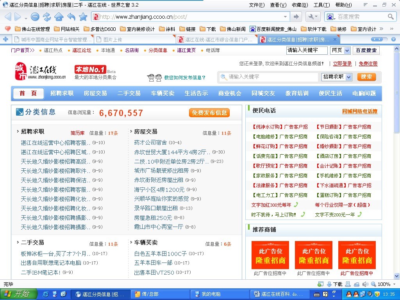Viewport: 400px width, 300px height.
Task: Open the 文件(F) menu
Action: tap(257, 5)
